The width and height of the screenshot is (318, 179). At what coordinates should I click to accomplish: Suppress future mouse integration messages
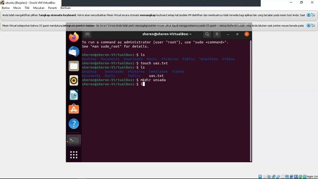coord(314,25)
